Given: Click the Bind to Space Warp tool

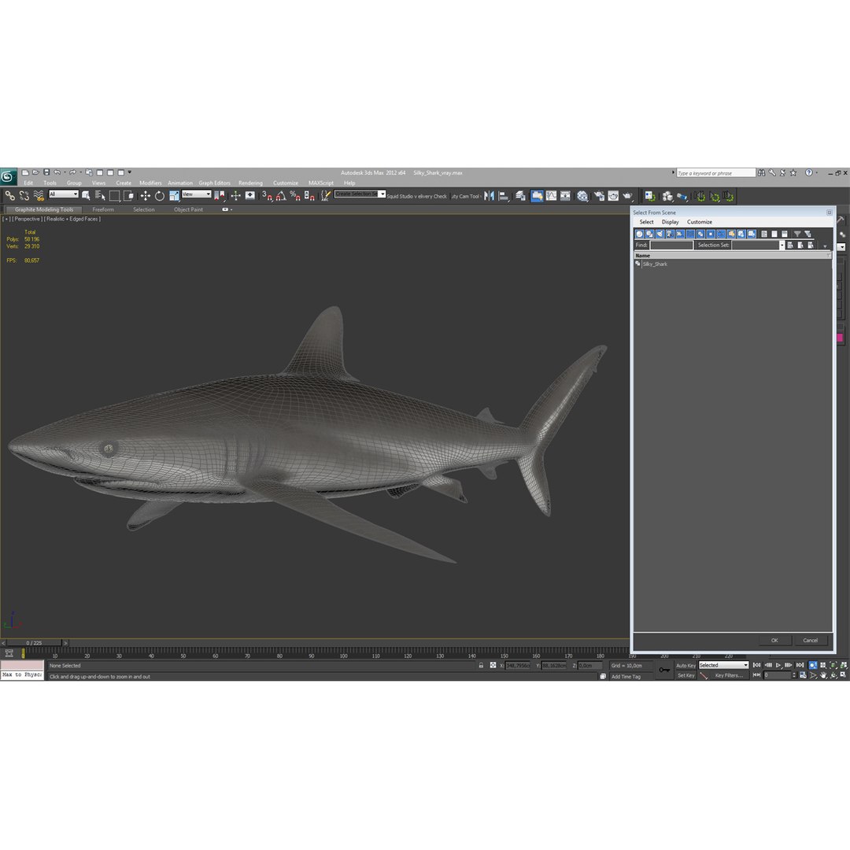Looking at the screenshot, I should [x=39, y=196].
